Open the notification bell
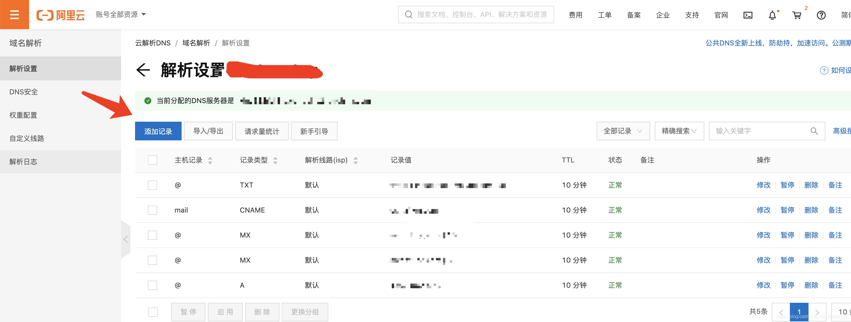The height and width of the screenshot is (322, 851). point(772,15)
